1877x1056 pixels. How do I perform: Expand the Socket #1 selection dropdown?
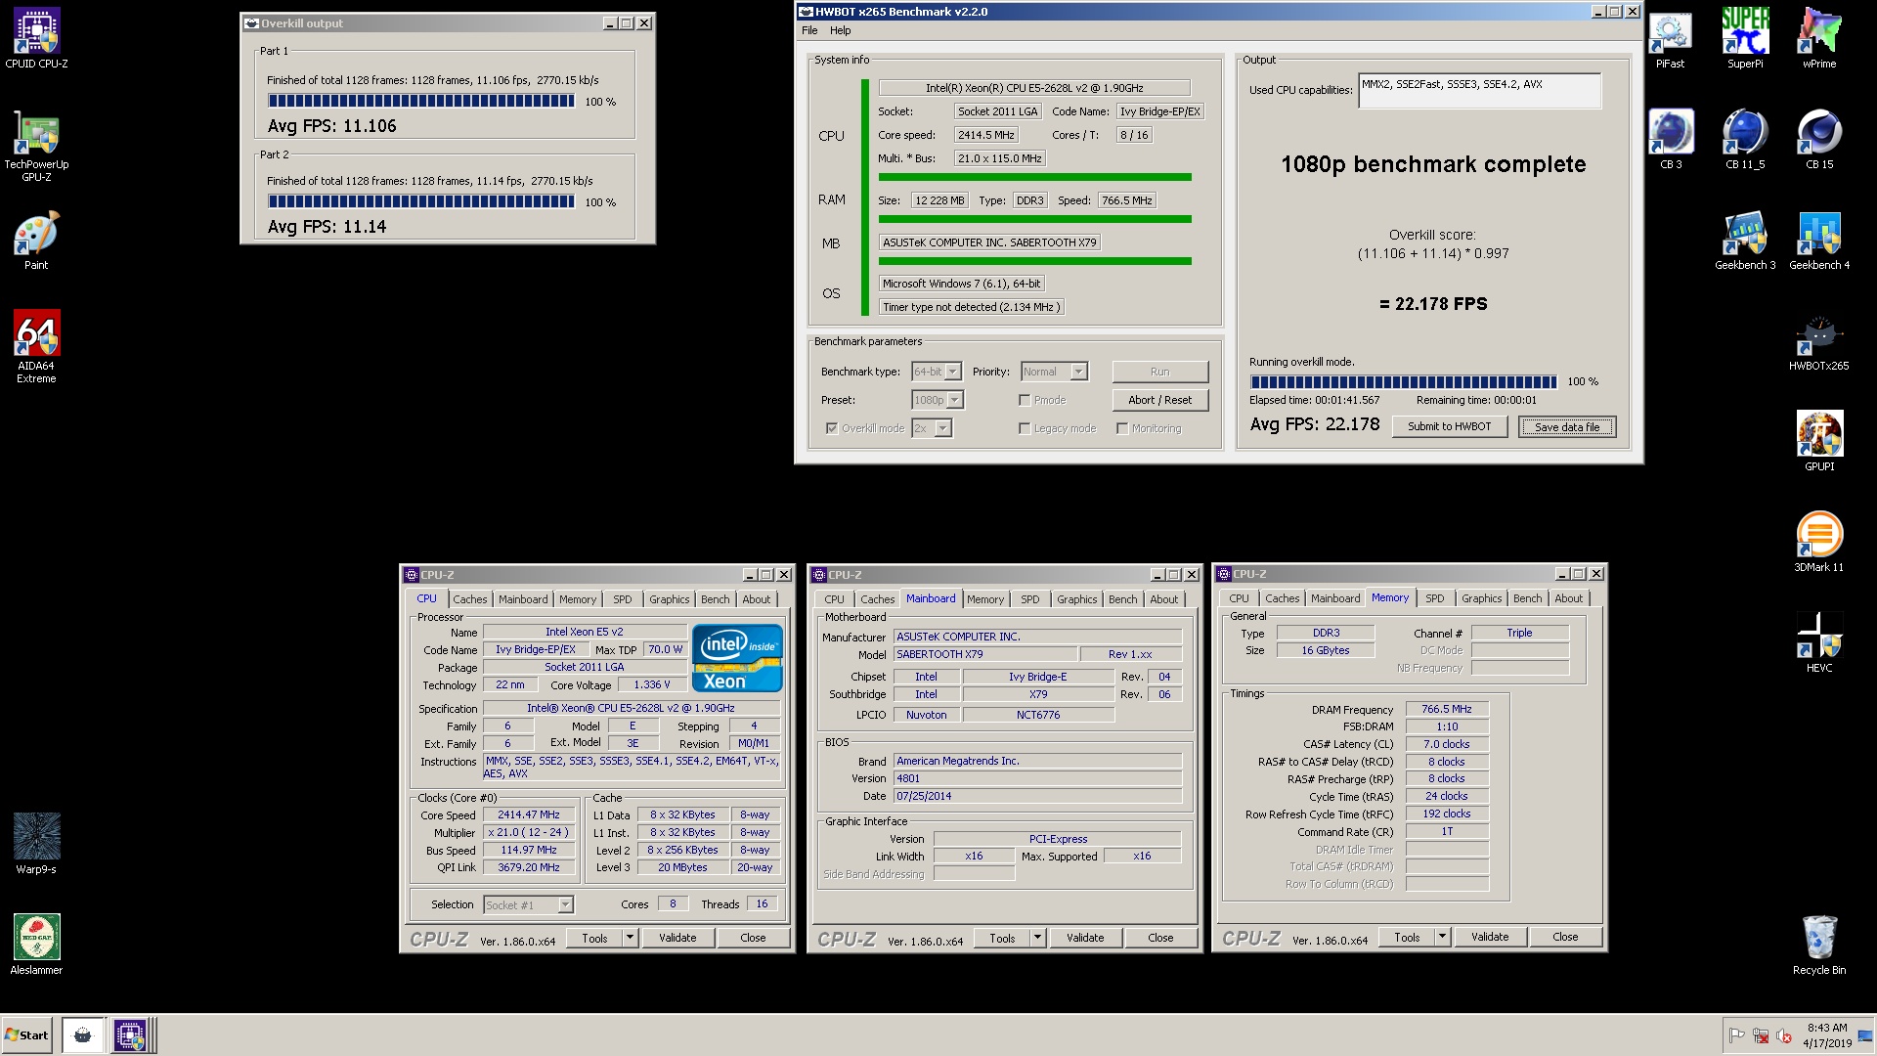(x=565, y=905)
